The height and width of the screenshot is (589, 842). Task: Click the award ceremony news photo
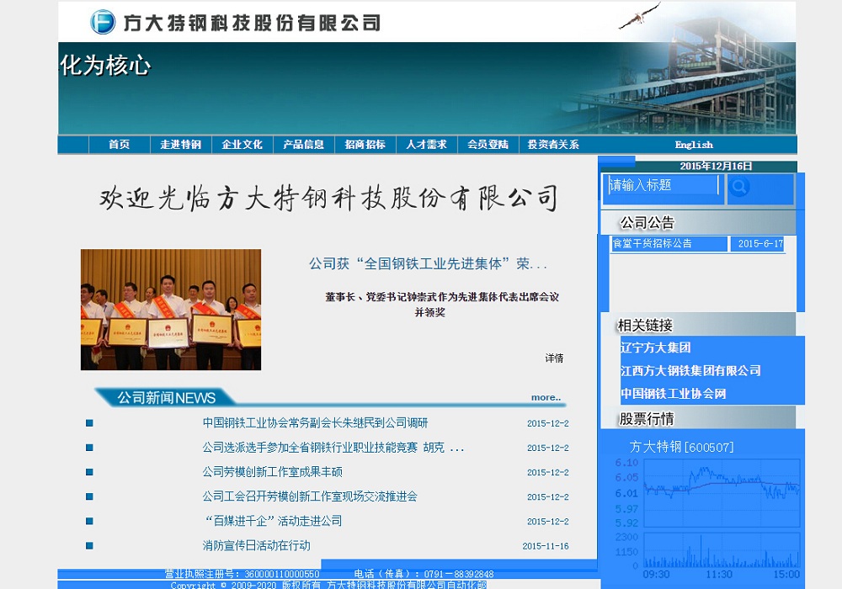[171, 310]
